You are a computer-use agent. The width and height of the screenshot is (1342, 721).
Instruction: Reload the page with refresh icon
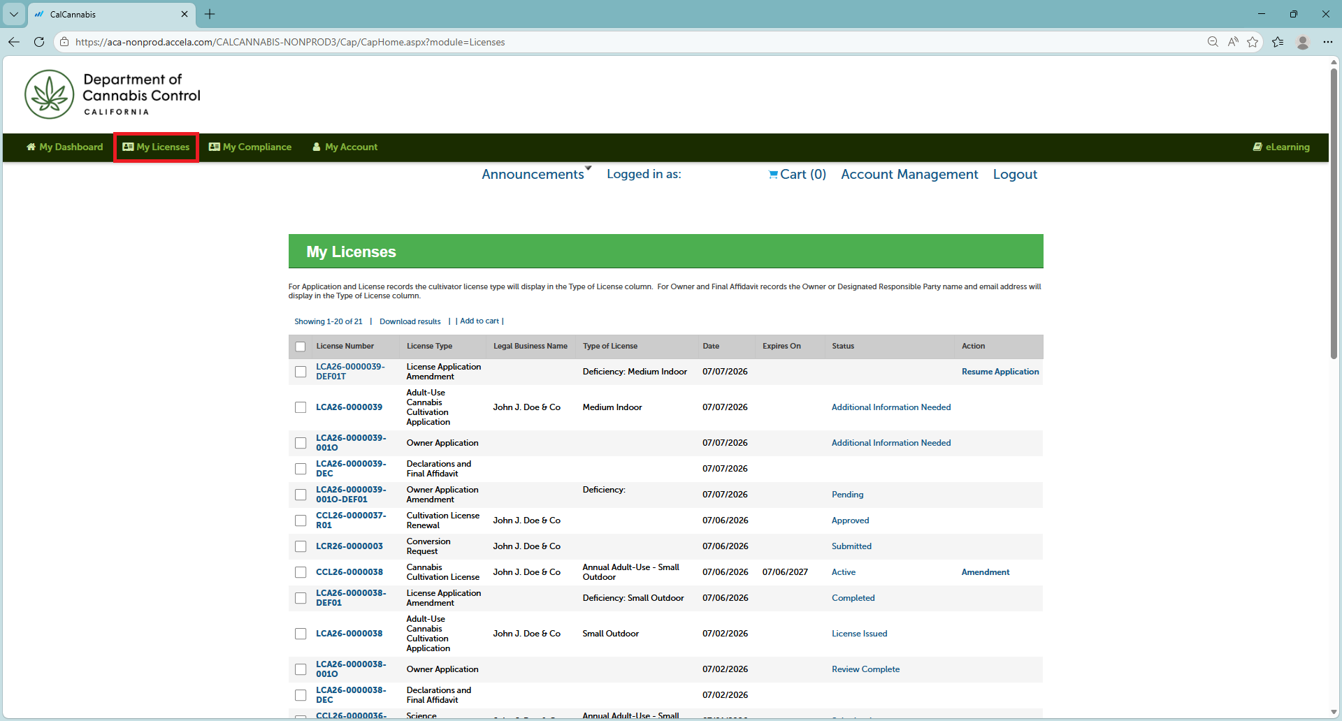coord(39,42)
